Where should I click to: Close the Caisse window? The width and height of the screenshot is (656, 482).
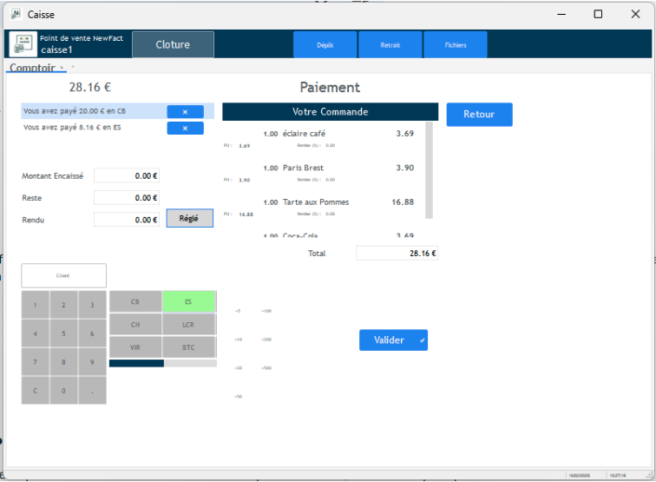[x=635, y=14]
